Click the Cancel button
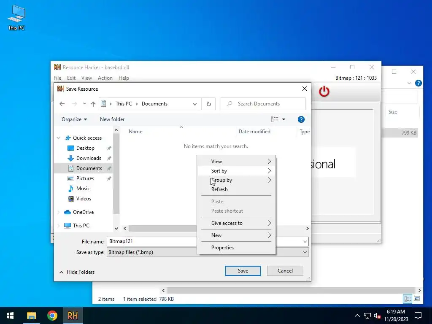Viewport: 432px width, 324px height. [x=285, y=271]
